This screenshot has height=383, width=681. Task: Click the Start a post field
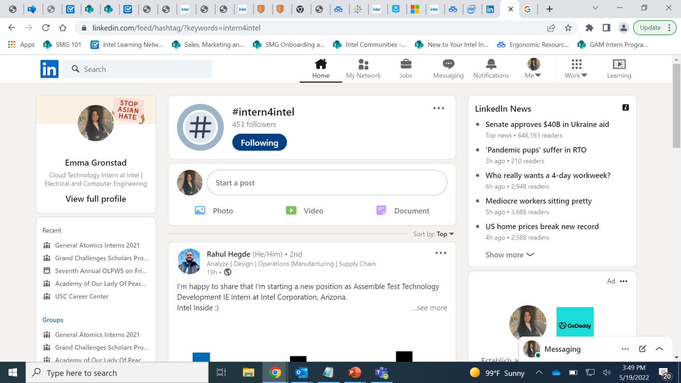tap(327, 183)
